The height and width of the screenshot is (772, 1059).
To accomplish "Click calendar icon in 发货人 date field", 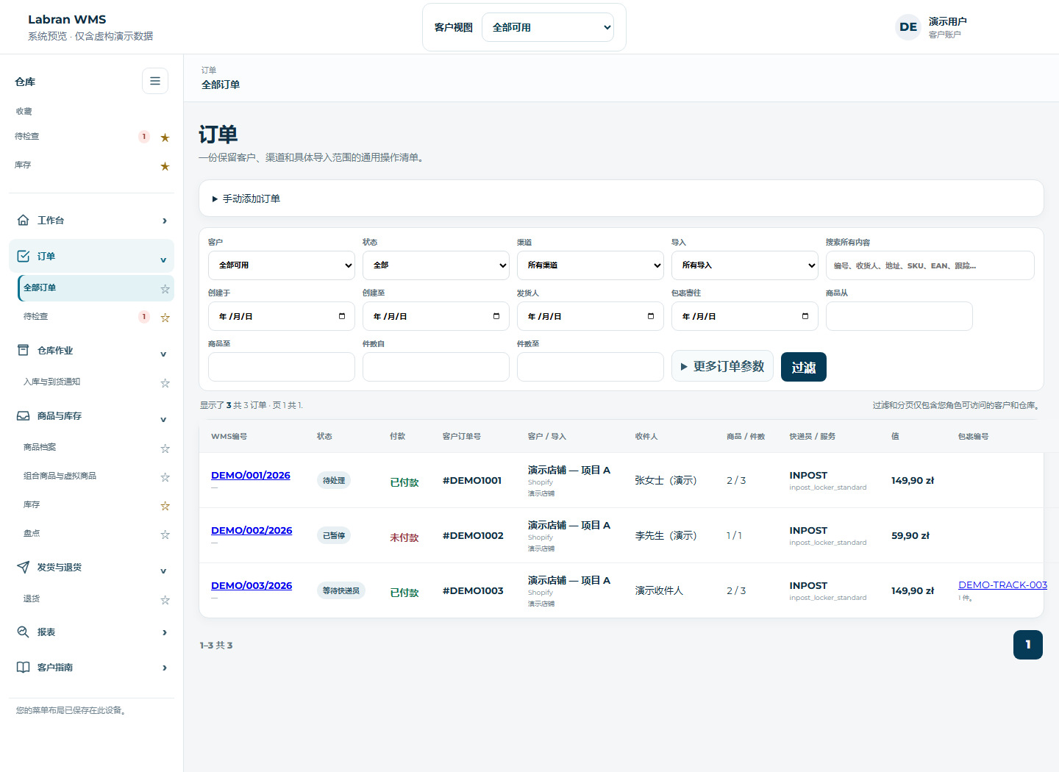I will [x=651, y=316].
